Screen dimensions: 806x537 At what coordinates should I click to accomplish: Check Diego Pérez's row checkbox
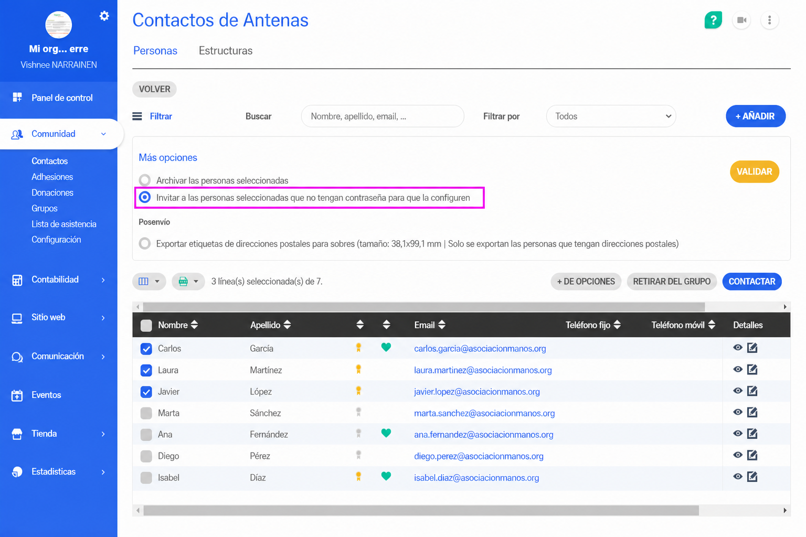pos(146,456)
